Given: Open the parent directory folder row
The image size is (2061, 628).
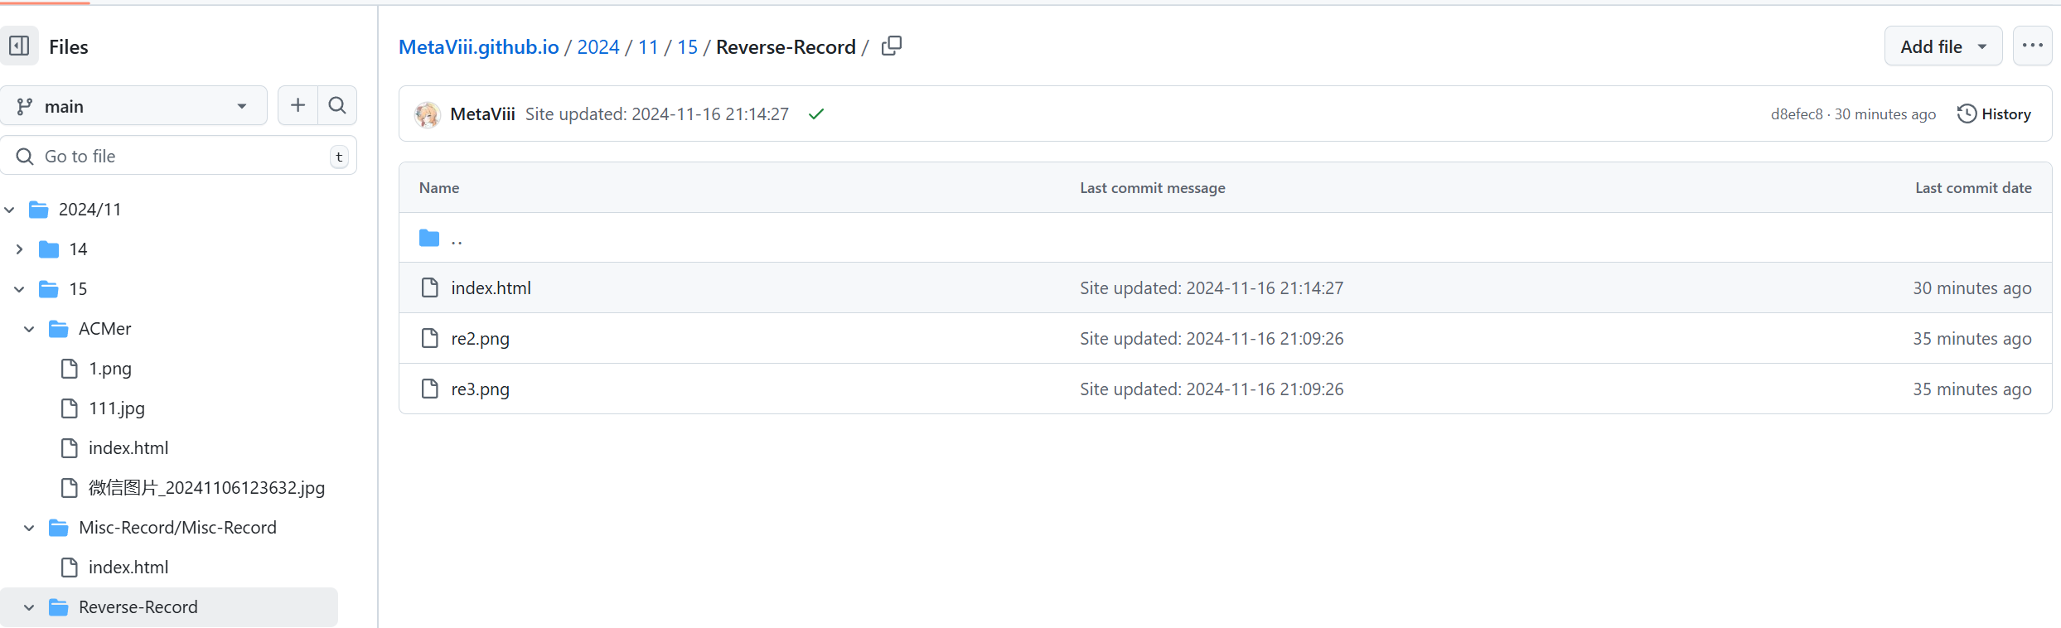Looking at the screenshot, I should [456, 239].
